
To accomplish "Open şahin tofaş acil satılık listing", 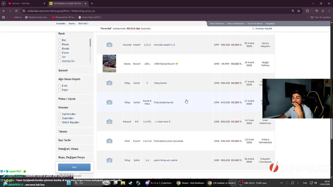I will coord(165,160).
